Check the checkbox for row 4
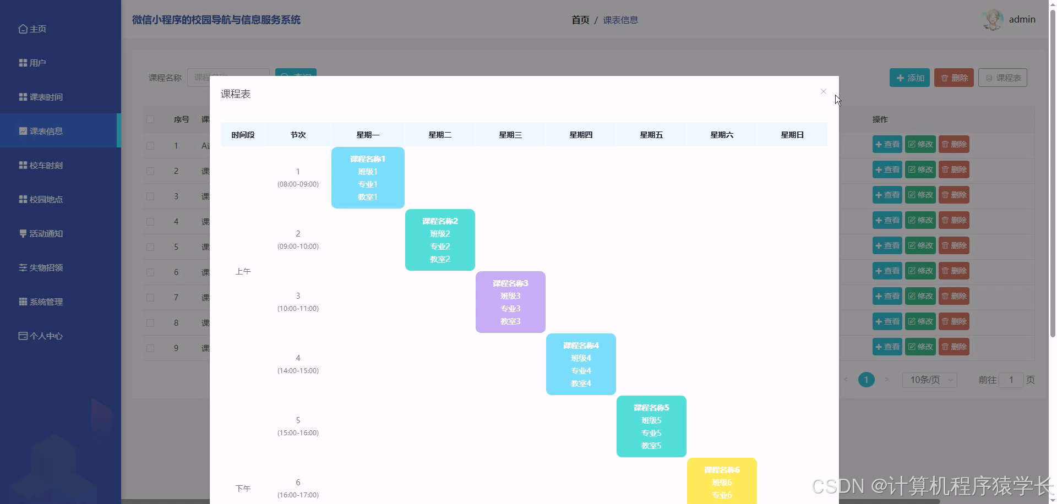This screenshot has height=504, width=1057. click(150, 222)
